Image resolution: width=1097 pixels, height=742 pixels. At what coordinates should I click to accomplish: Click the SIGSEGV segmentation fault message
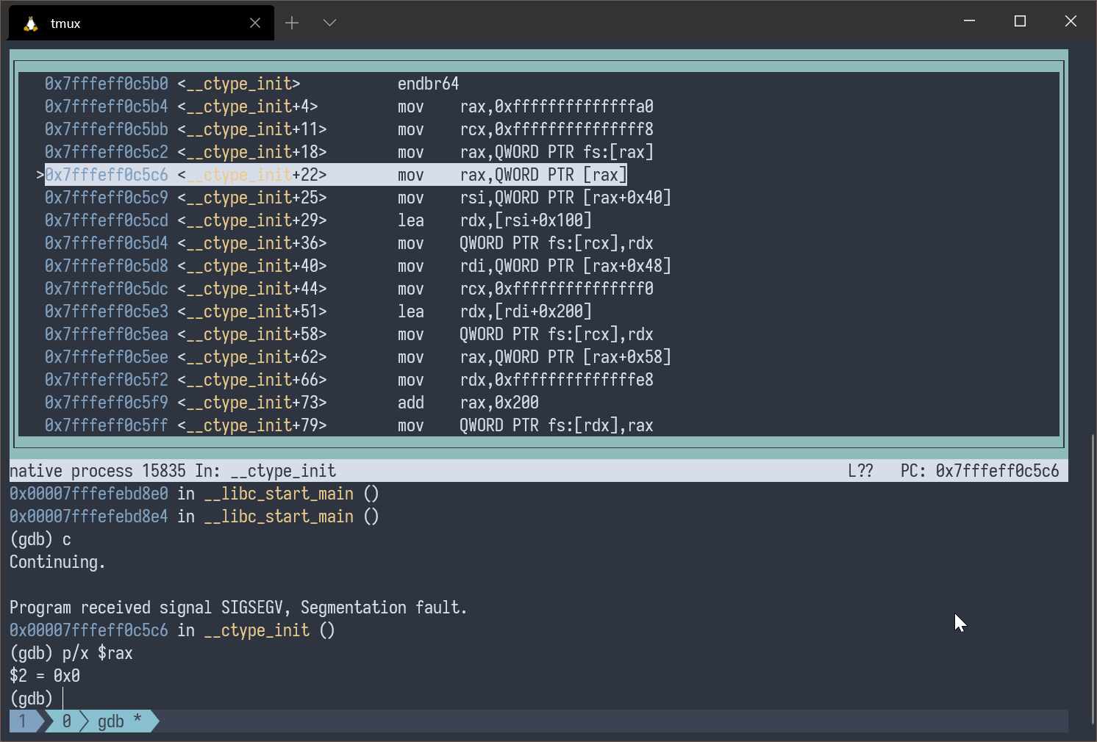tap(238, 608)
